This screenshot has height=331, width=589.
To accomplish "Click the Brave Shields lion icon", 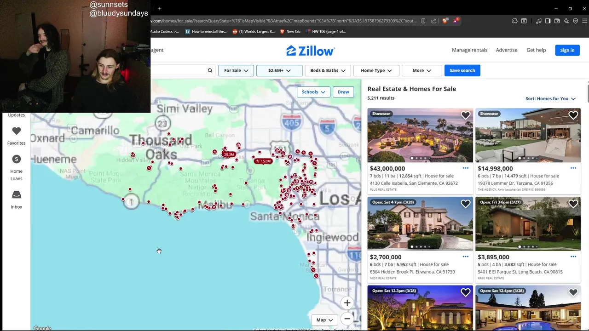I will pos(445,21).
